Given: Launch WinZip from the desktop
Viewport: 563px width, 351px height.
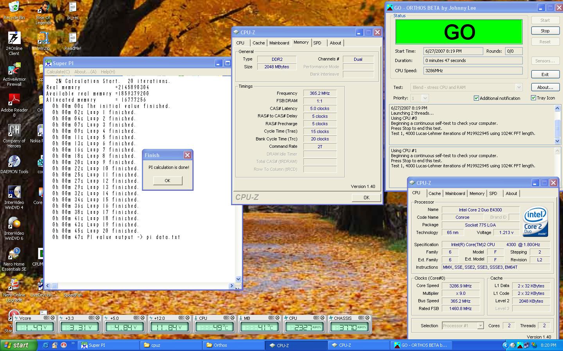Looking at the screenshot, I should click(x=43, y=41).
